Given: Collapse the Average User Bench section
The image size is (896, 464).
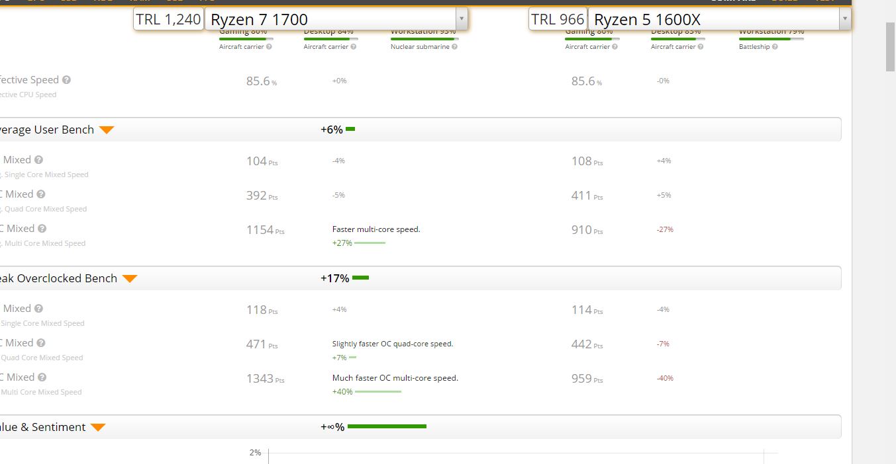Looking at the screenshot, I should tap(107, 130).
